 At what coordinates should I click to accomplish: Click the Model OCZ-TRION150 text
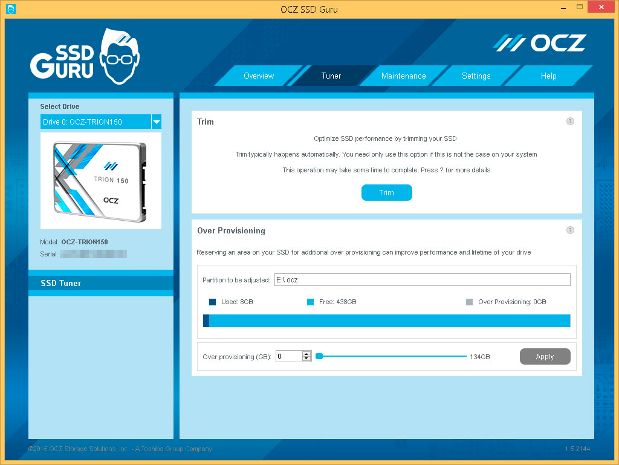coord(74,242)
